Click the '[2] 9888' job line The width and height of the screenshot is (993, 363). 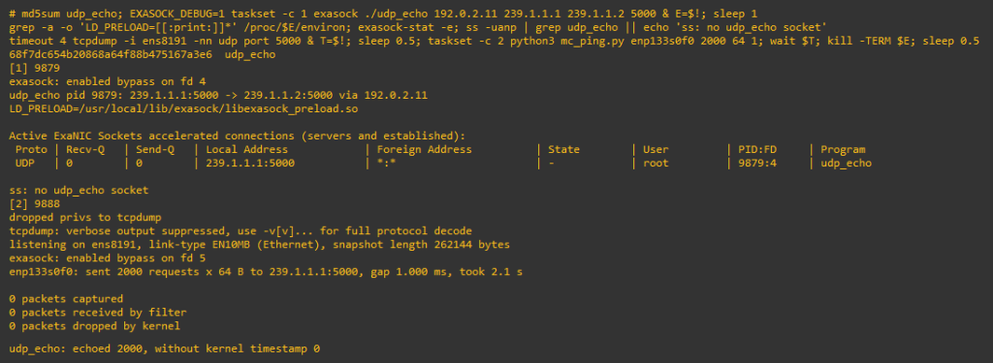(35, 203)
